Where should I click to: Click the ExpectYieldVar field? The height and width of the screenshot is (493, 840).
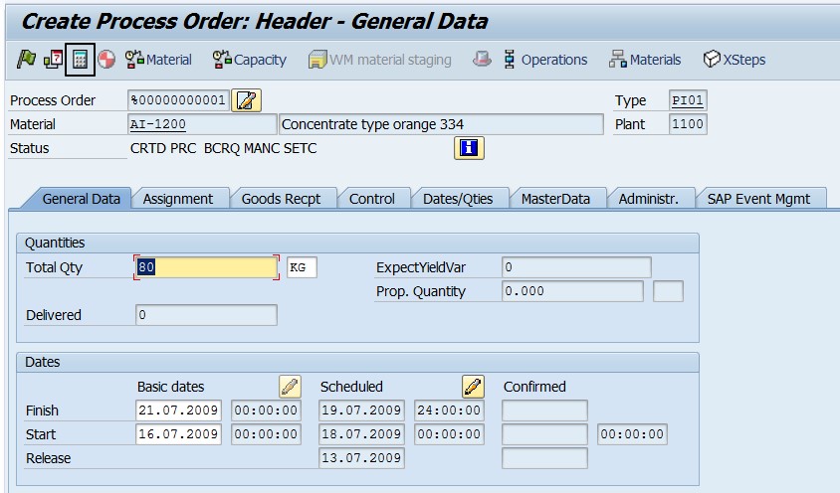(576, 267)
